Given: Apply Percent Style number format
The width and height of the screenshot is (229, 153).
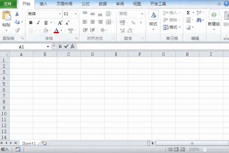Looking at the screenshot, I should [x=133, y=23].
